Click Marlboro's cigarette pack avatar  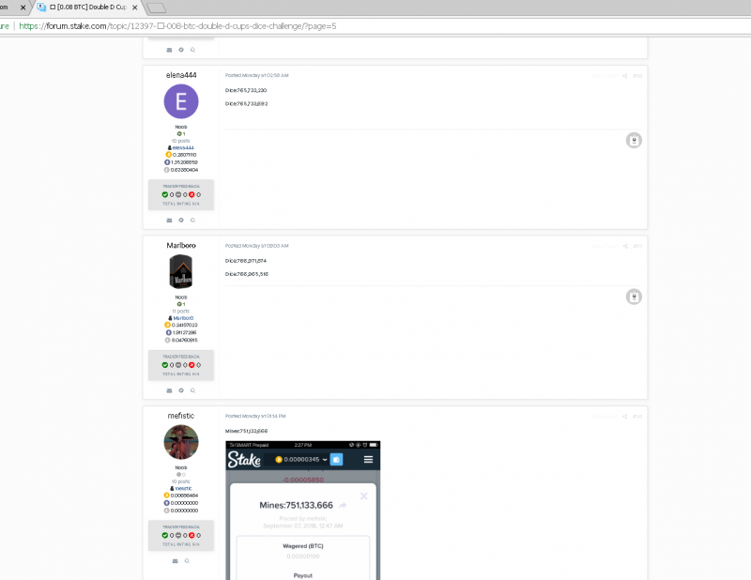pyautogui.click(x=181, y=271)
